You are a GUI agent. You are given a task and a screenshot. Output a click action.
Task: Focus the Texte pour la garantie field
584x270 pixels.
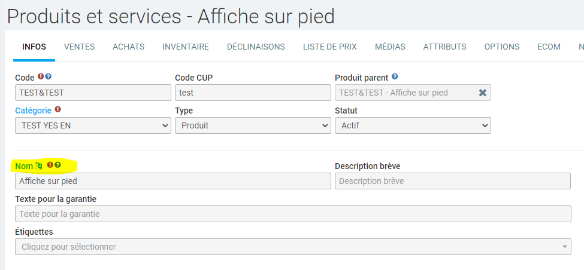point(293,214)
